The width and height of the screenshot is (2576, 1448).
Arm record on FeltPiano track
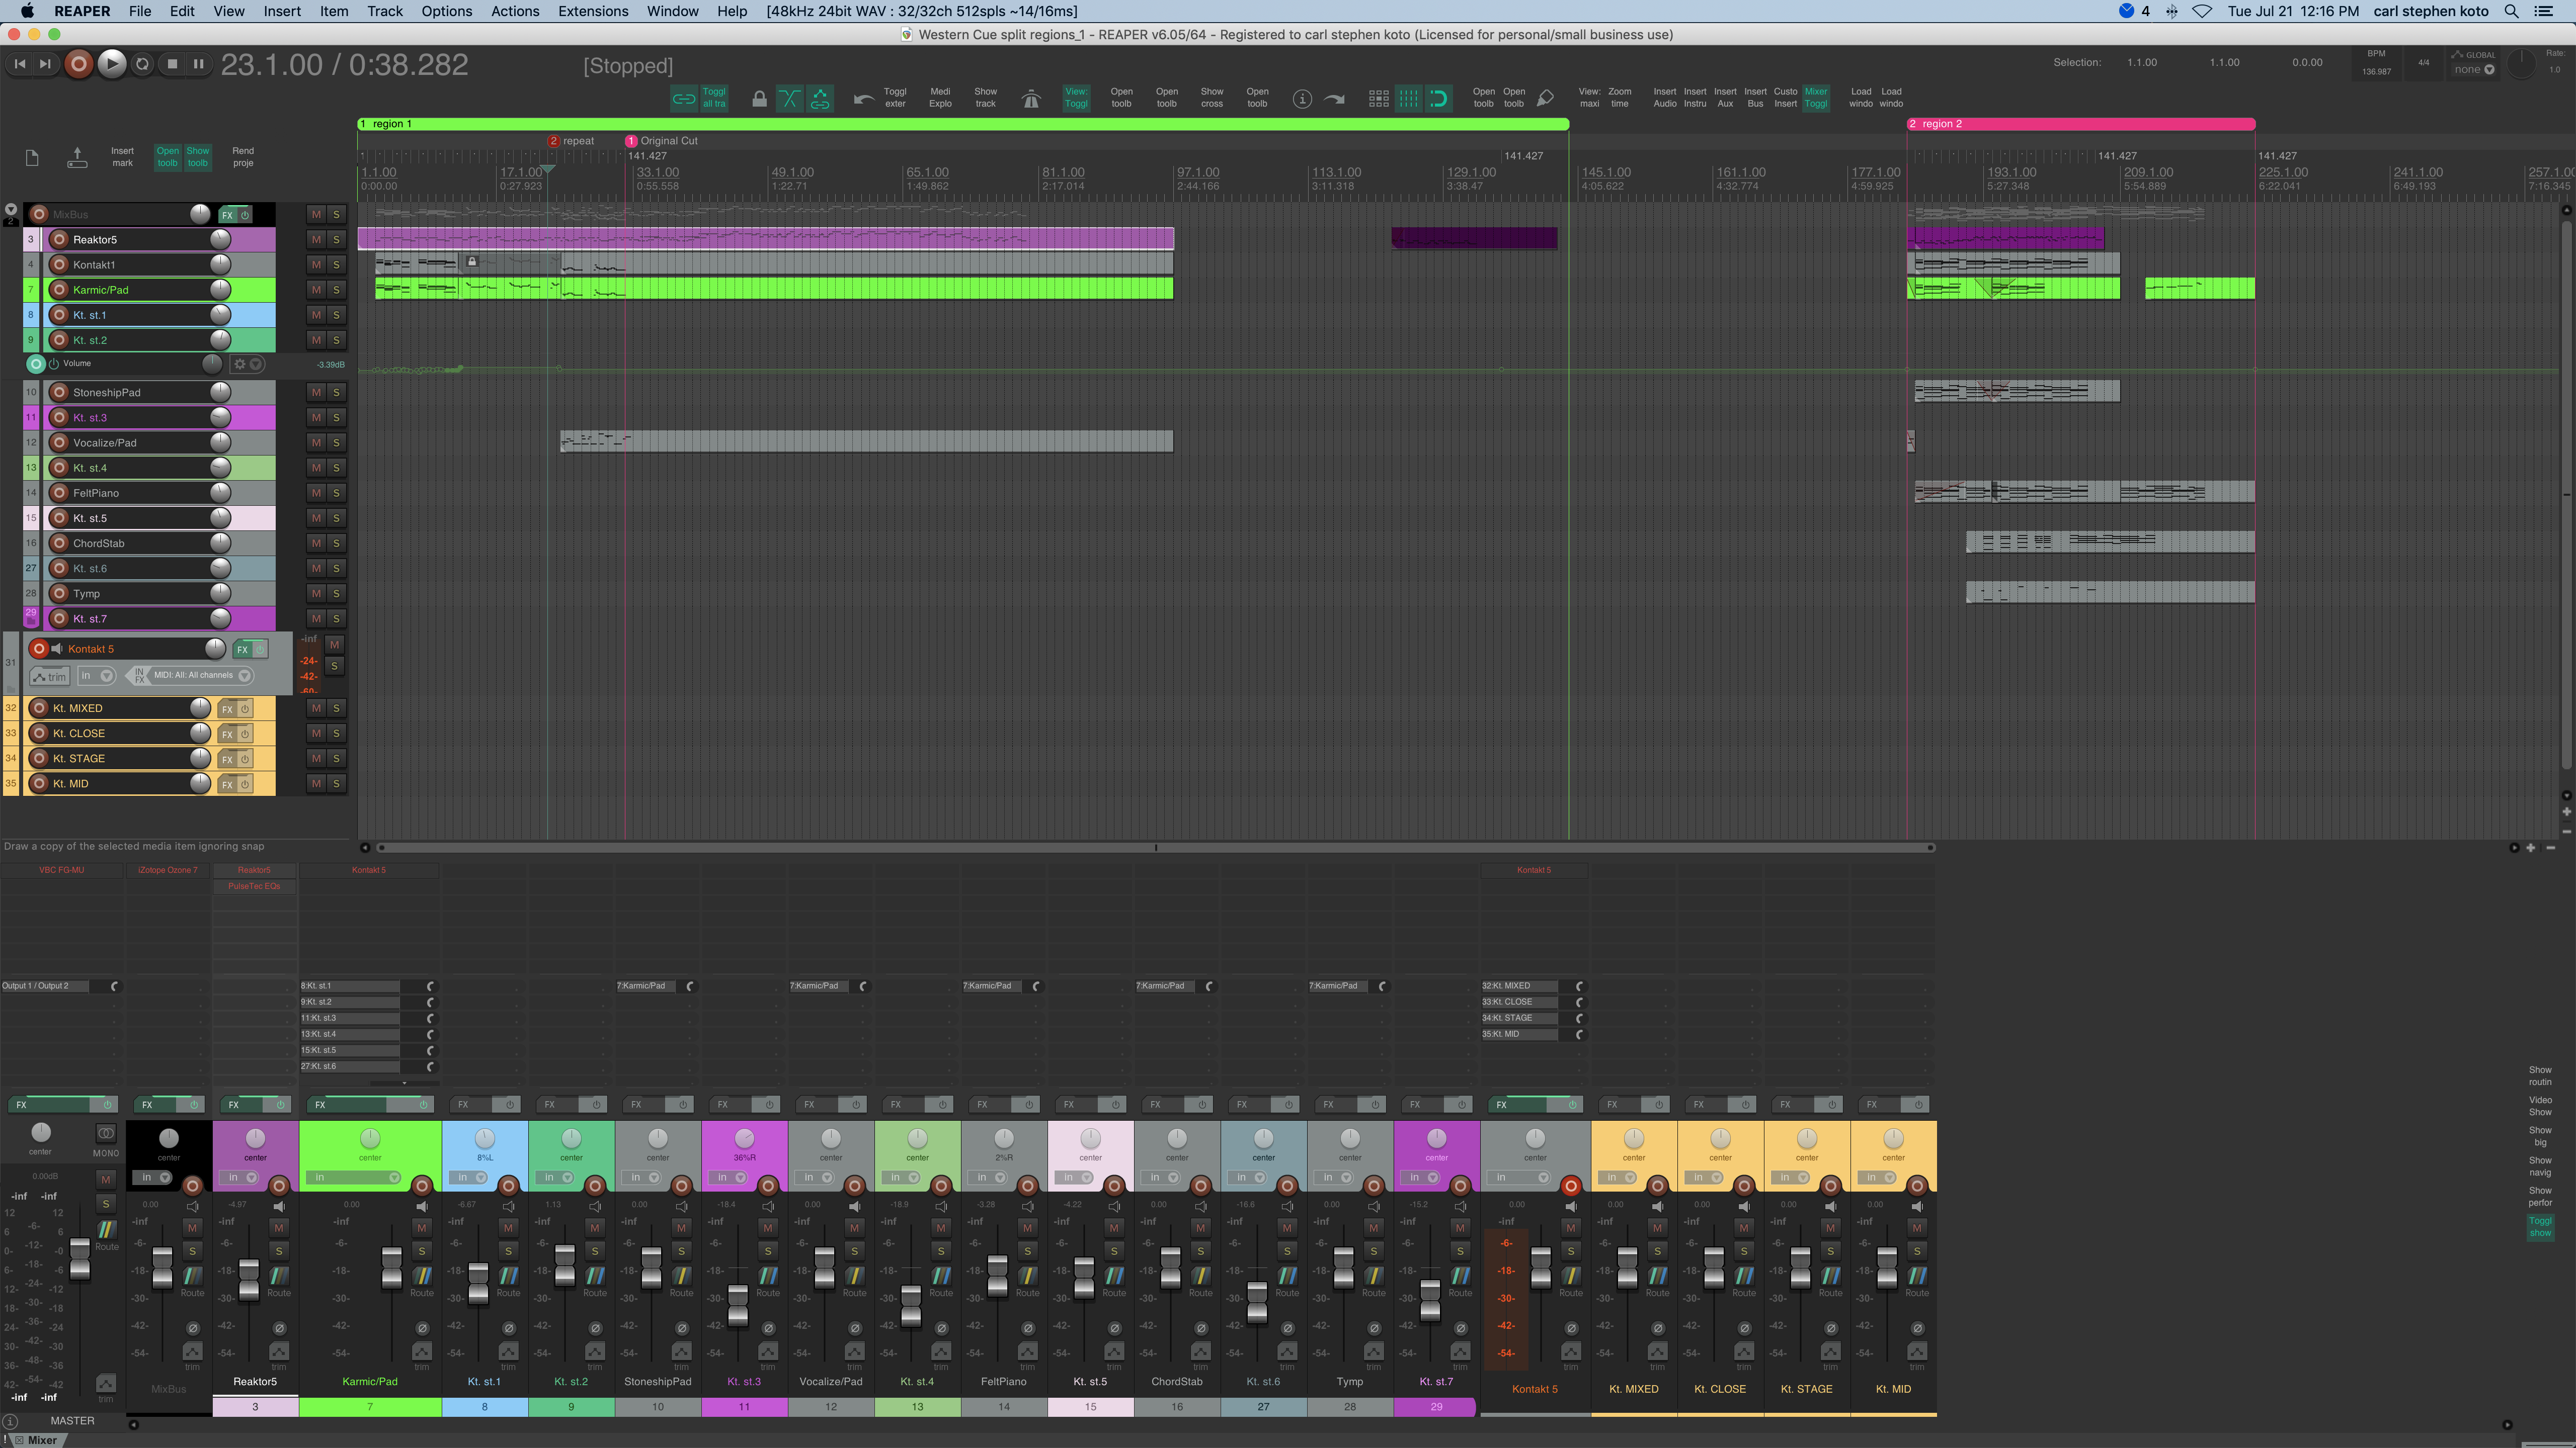point(59,493)
